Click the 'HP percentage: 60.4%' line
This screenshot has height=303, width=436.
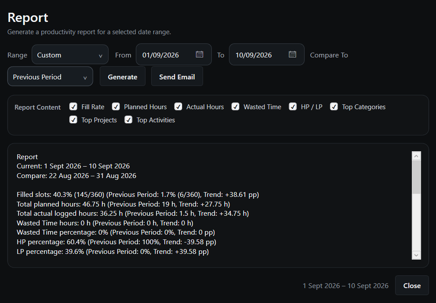116,242
